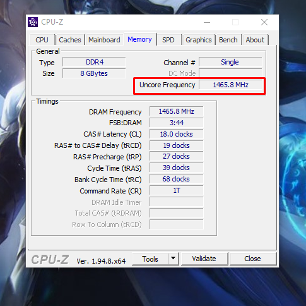Click the FSB:DRAM value 3:44
The image size is (306, 306).
176,123
